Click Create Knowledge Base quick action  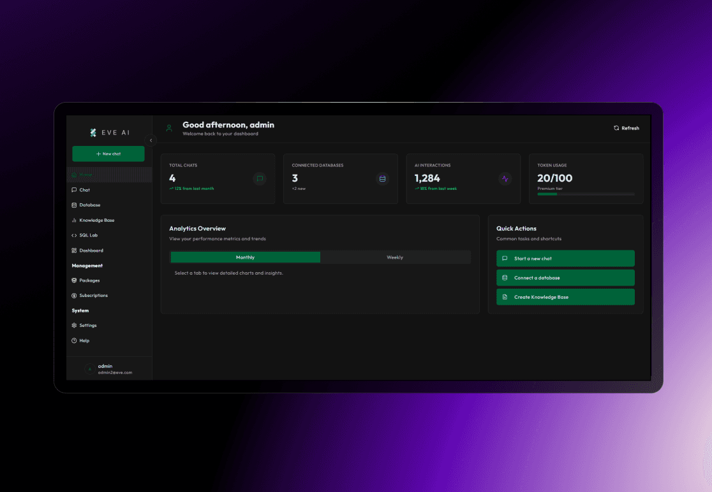point(565,297)
